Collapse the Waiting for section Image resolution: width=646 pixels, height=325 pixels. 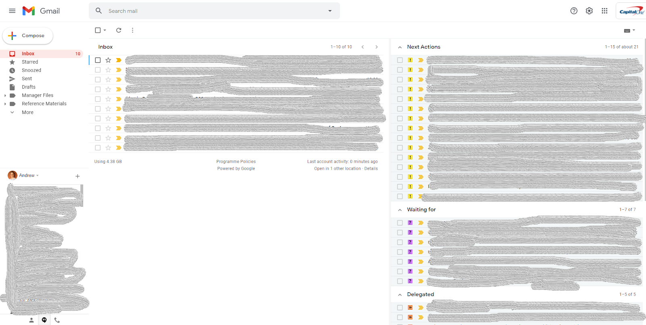point(400,210)
